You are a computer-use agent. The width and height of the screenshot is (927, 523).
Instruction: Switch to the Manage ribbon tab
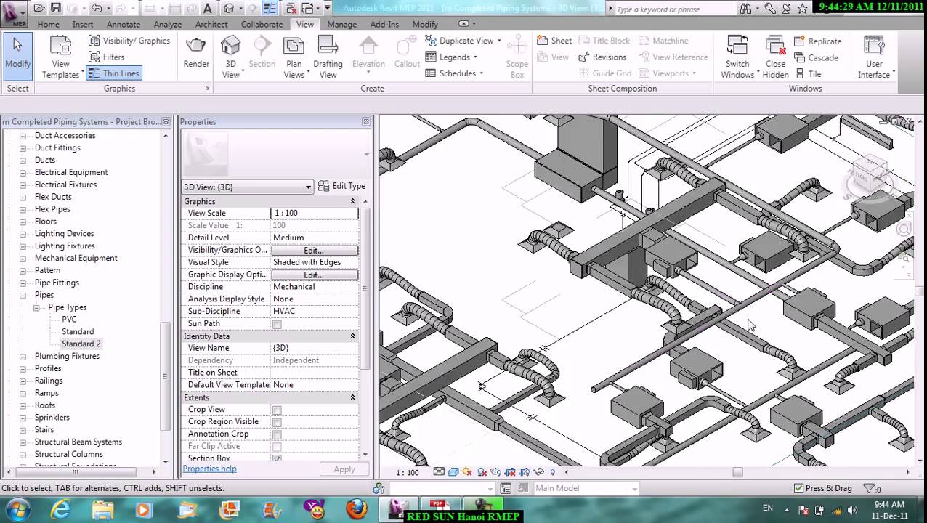341,24
